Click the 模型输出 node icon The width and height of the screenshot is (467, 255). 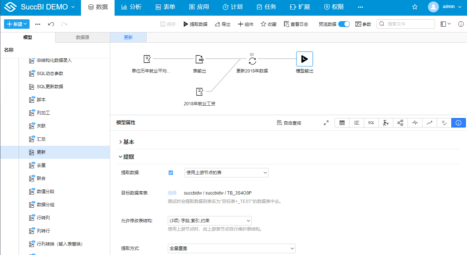point(304,59)
